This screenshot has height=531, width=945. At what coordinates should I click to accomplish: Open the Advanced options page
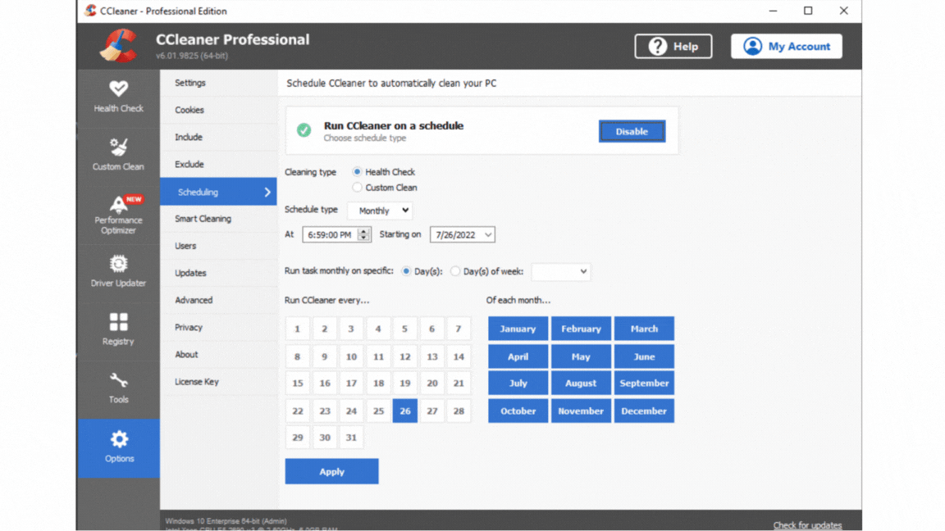coord(218,300)
